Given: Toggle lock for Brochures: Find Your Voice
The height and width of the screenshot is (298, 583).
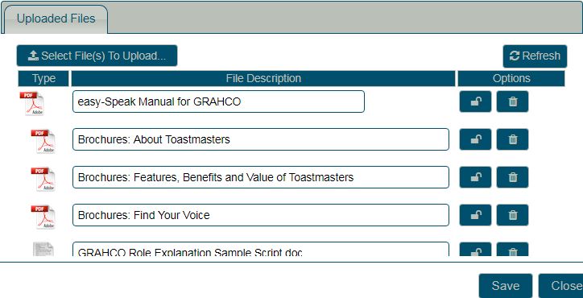Looking at the screenshot, I should [475, 215].
